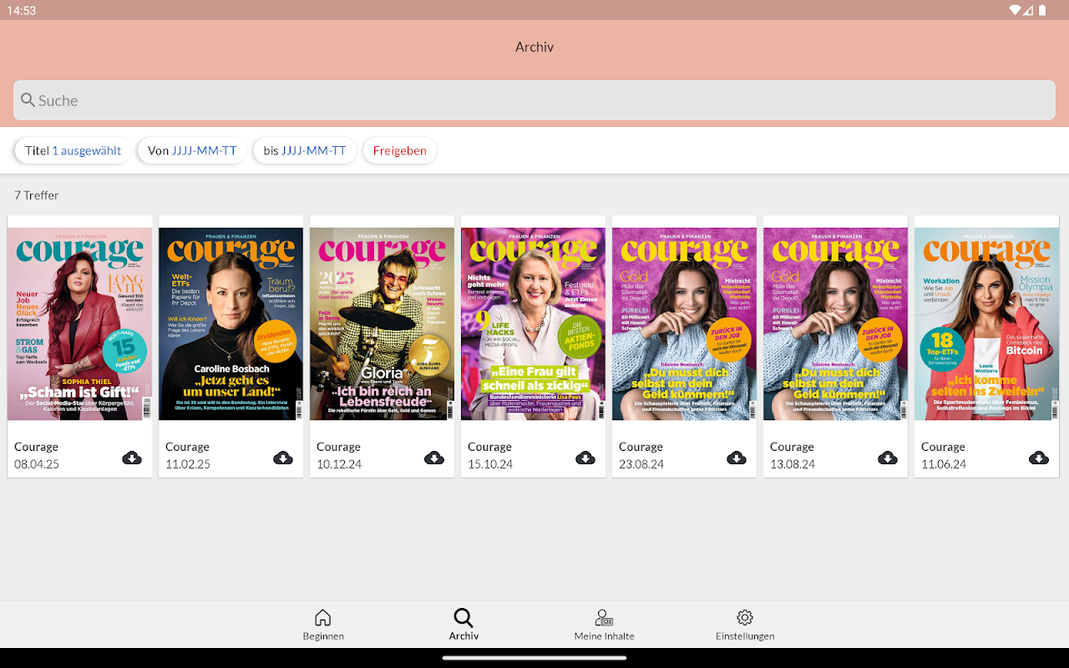Download the Courage issue dated 23.08.24
The width and height of the screenshot is (1069, 668).
736,458
